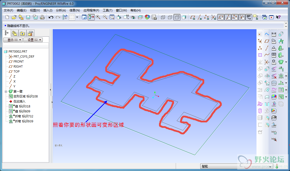Open the 显示(O) dropdown button

(13, 40)
